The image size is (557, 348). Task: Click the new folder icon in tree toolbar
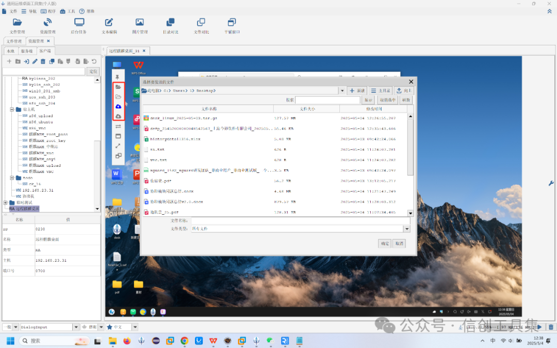point(18,61)
